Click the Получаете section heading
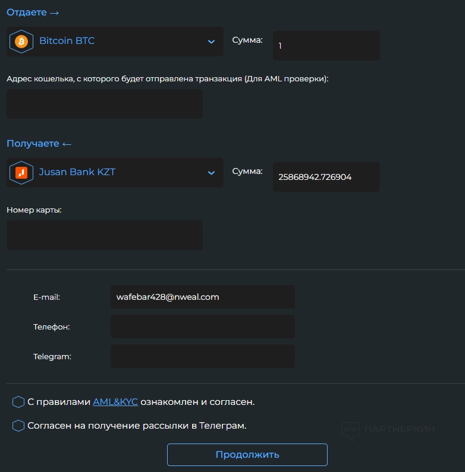This screenshot has width=465, height=472. [x=39, y=144]
